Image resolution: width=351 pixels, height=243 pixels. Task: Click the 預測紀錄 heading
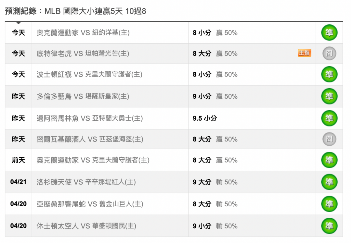[x=20, y=11]
